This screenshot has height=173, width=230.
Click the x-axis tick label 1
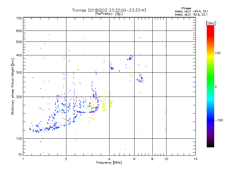coord(23,159)
